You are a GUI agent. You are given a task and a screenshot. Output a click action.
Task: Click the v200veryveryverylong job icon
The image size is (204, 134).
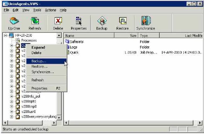18,117
